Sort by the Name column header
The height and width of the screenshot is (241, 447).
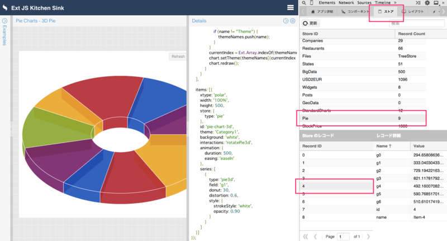click(x=392, y=146)
